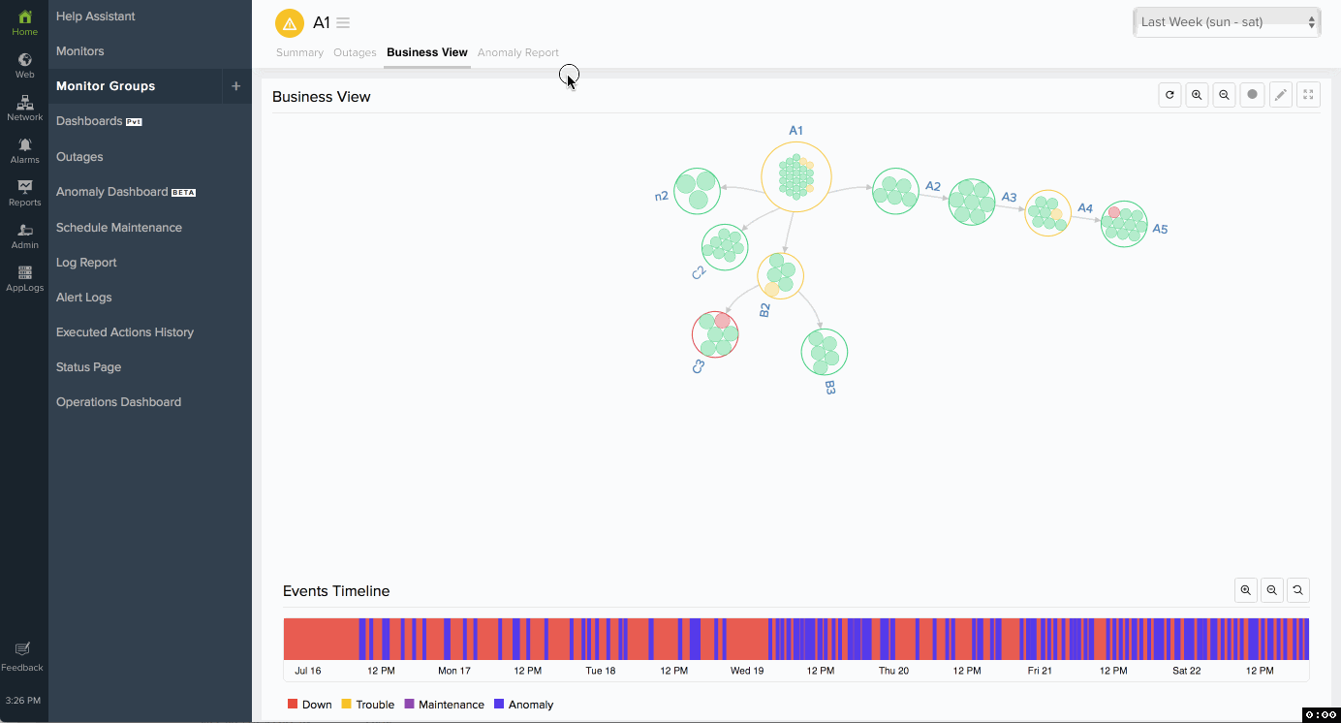Toggle the gray circle button in Business View toolbar
Image resolution: width=1341 pixels, height=723 pixels.
[x=1253, y=95]
